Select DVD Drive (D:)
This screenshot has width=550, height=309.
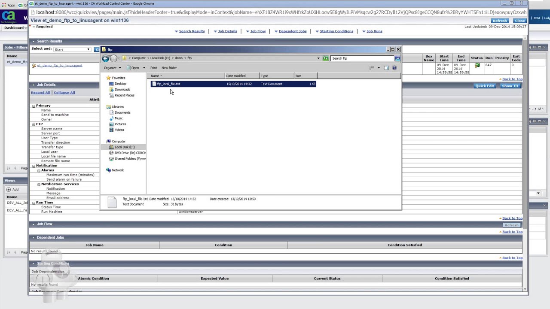[128, 153]
